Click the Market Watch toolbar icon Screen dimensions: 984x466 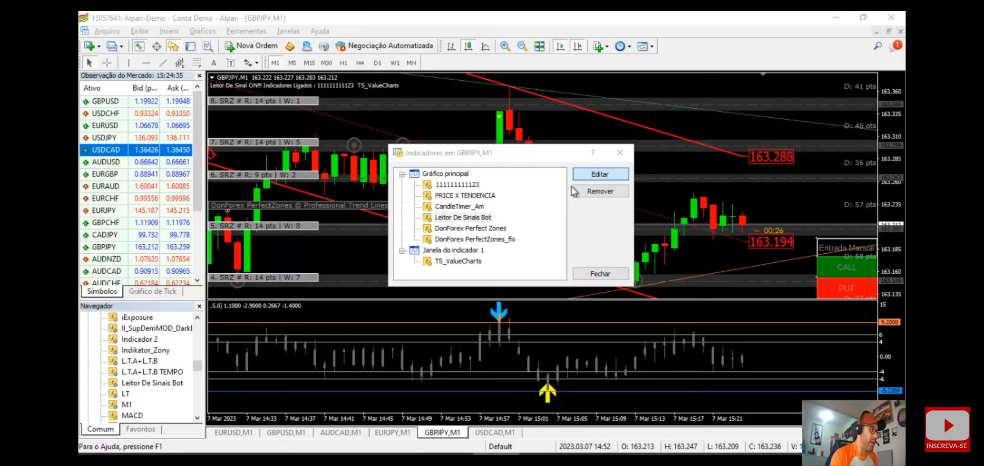click(139, 46)
